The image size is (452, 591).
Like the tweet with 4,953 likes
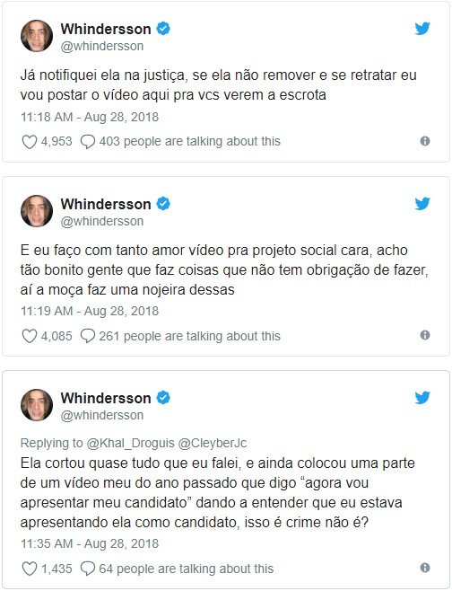tap(30, 142)
